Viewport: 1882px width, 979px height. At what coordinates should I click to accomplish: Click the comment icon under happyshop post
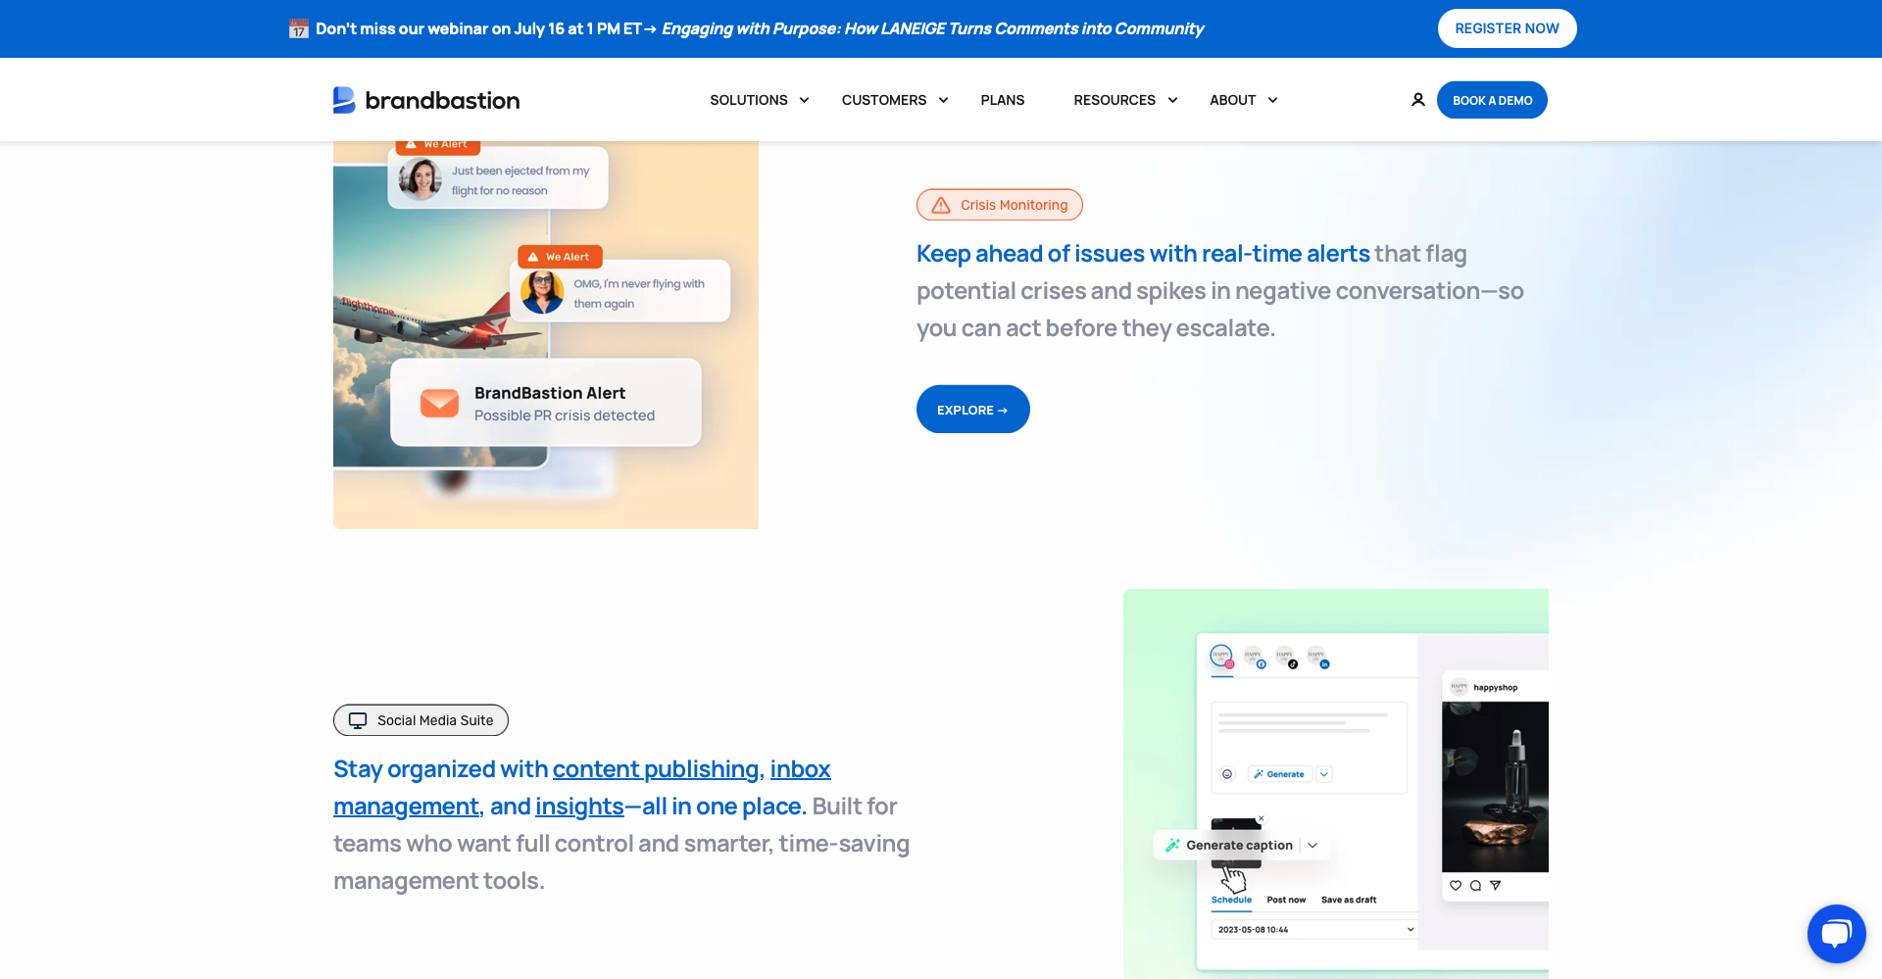(x=1475, y=885)
